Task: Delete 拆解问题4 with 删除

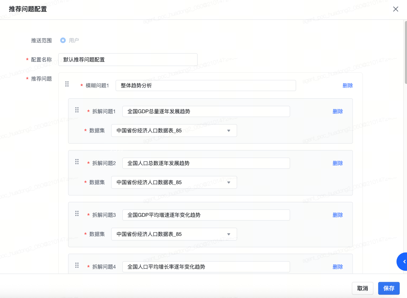Action: (338, 267)
